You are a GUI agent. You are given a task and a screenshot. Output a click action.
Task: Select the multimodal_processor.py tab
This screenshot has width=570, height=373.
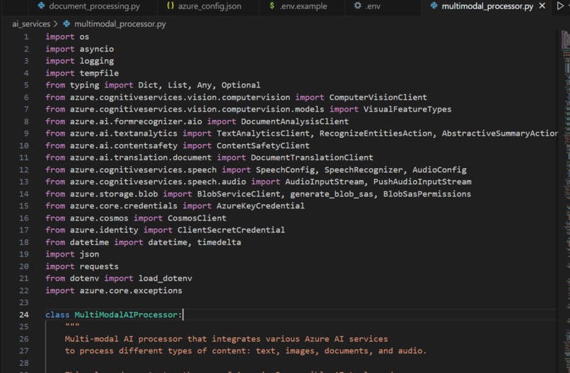(x=487, y=6)
